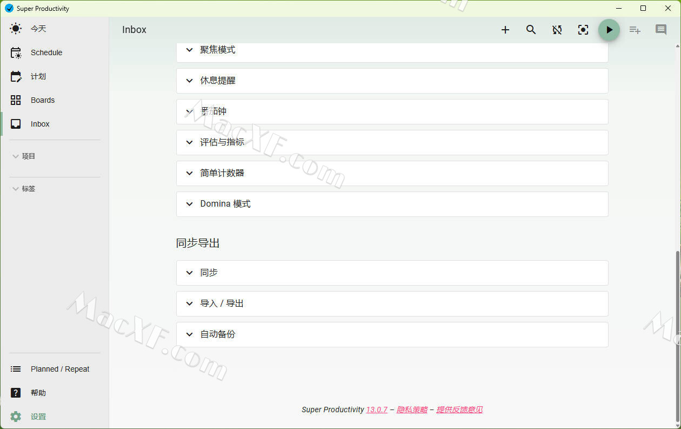681x429 pixels.
Task: Click the 计划 calendar-edit icon
Action: pyautogui.click(x=16, y=76)
